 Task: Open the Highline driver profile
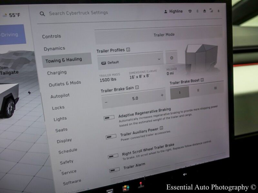[x=173, y=12]
